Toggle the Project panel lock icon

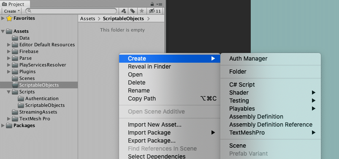(x=152, y=4)
